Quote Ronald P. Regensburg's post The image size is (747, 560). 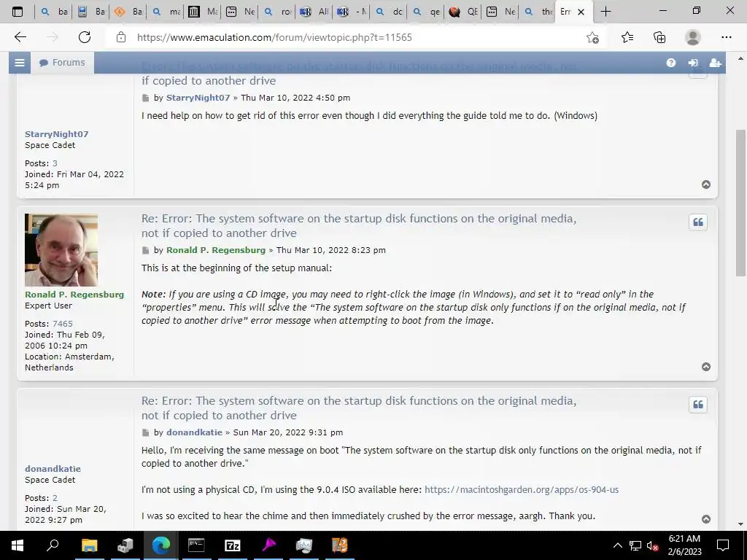(x=698, y=222)
